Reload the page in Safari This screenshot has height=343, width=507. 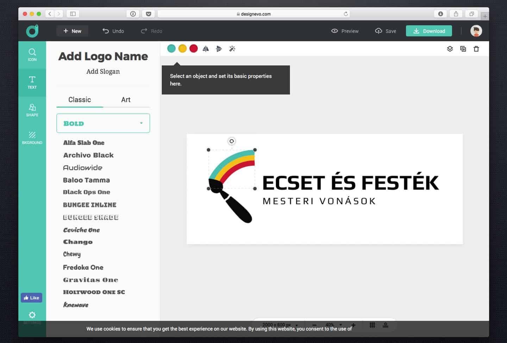pyautogui.click(x=346, y=14)
